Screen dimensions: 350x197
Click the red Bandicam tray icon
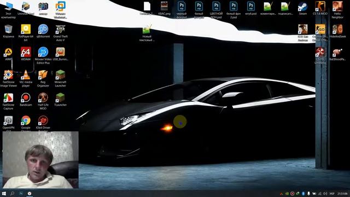tap(292, 194)
